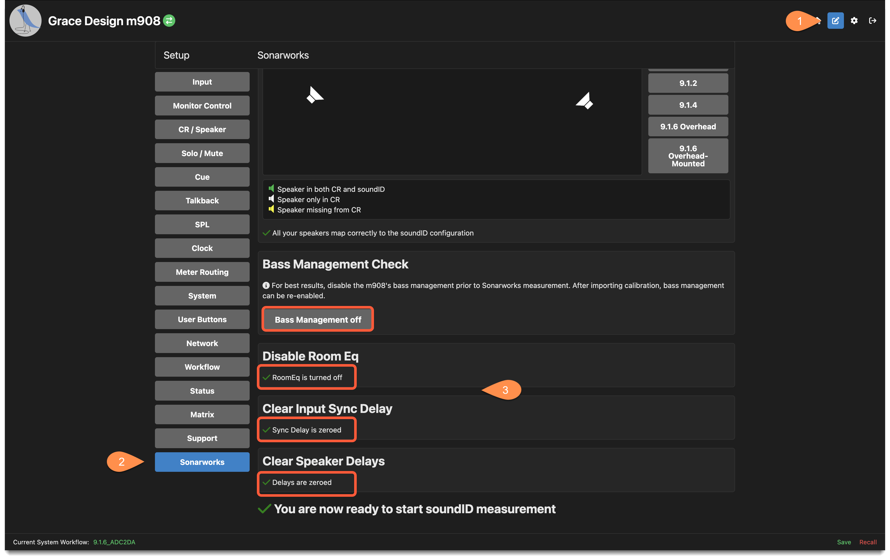Click Save in the footer

click(844, 542)
